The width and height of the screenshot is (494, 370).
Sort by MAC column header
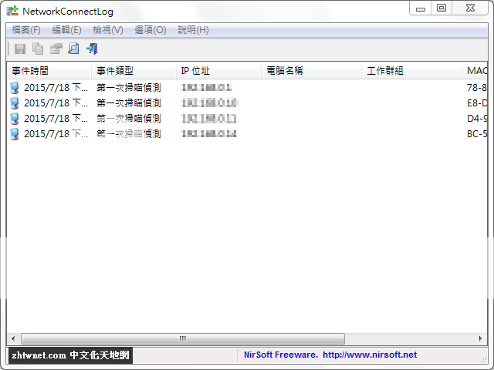(475, 71)
